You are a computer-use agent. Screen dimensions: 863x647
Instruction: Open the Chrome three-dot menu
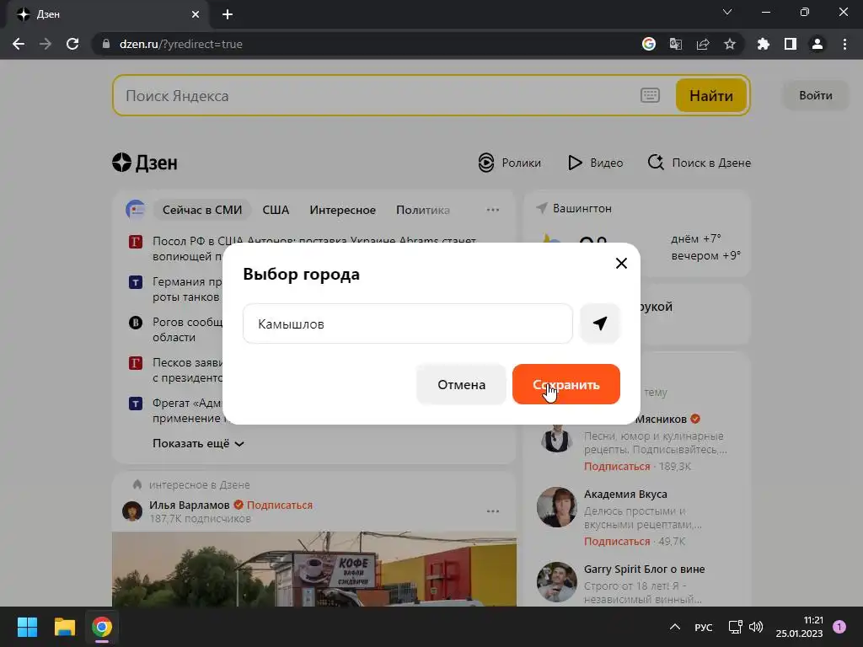(x=844, y=44)
